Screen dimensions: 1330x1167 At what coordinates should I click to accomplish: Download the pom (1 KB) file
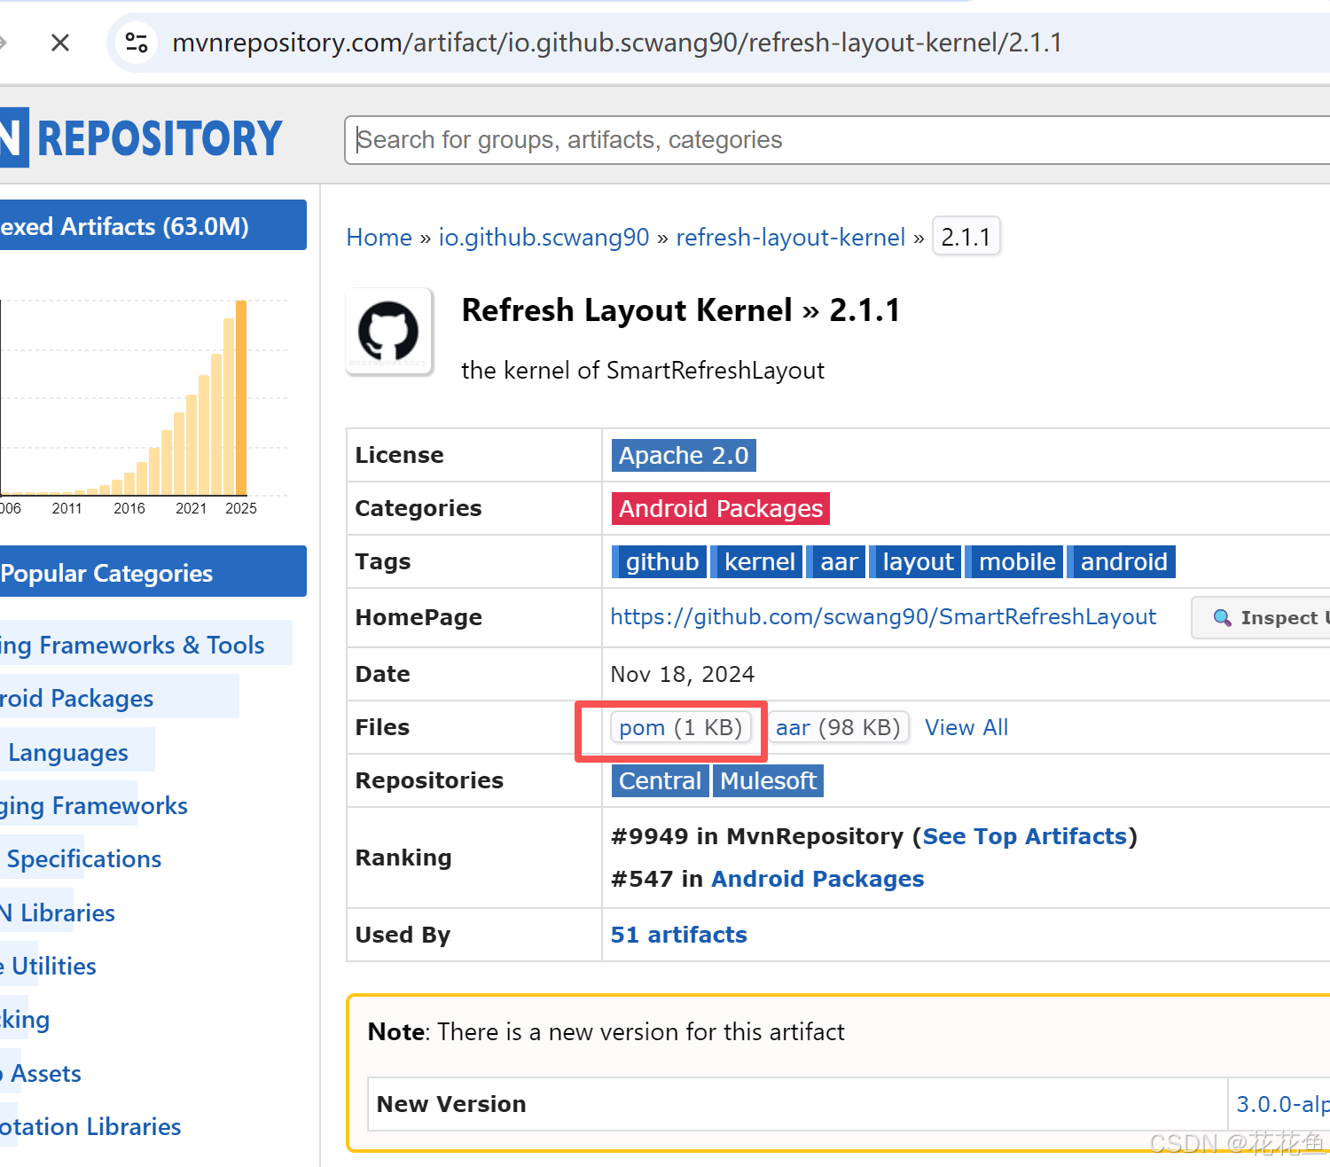pyautogui.click(x=680, y=727)
